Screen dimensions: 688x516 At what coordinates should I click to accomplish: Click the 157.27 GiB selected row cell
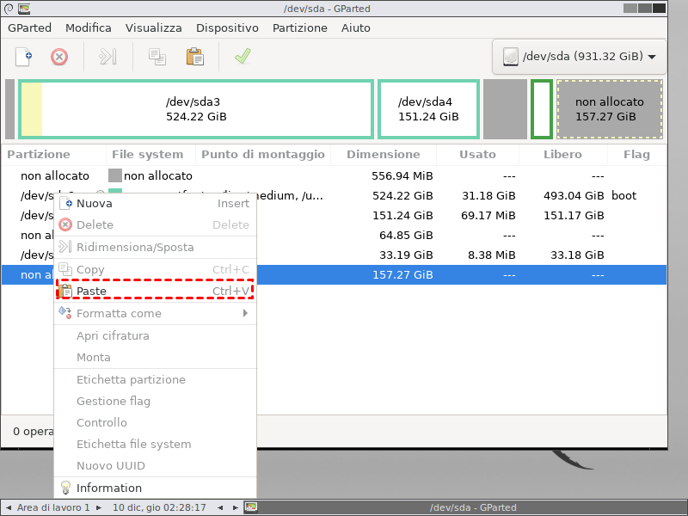pyautogui.click(x=402, y=274)
